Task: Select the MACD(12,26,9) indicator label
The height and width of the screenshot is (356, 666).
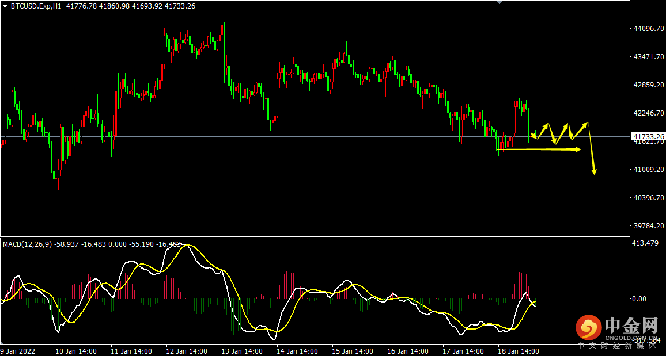Action: tap(27, 244)
